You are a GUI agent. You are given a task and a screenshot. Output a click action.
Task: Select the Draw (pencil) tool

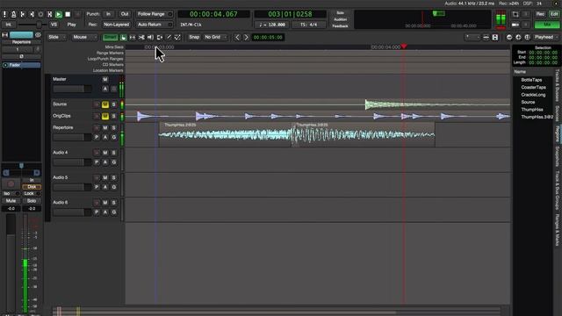point(169,37)
